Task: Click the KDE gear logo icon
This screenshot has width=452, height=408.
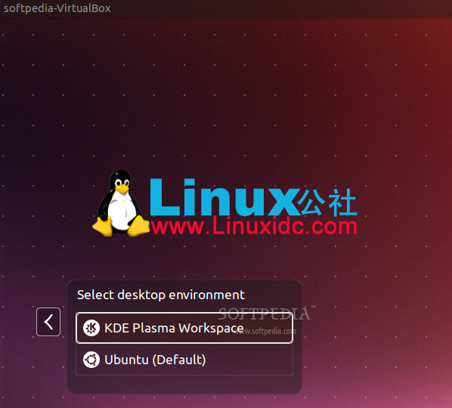Action: click(x=91, y=328)
